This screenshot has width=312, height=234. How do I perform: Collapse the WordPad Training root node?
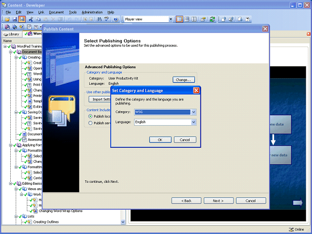[x=5, y=46]
